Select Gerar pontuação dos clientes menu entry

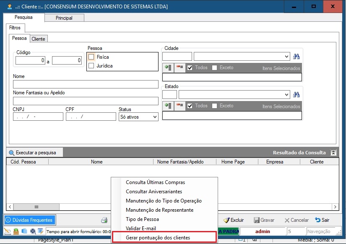(x=158, y=238)
